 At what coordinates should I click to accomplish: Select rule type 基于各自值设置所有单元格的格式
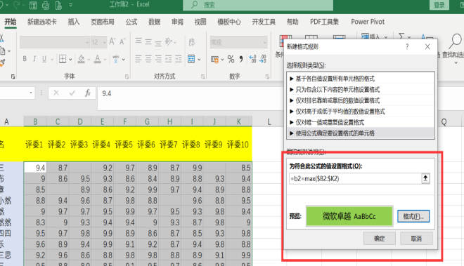click(x=361, y=79)
